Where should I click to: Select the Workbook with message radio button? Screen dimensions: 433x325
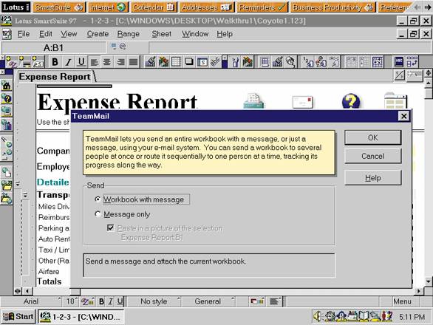[x=98, y=199]
